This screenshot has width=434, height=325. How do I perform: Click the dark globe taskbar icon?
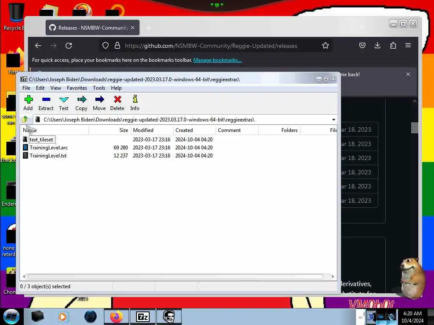pos(91,317)
